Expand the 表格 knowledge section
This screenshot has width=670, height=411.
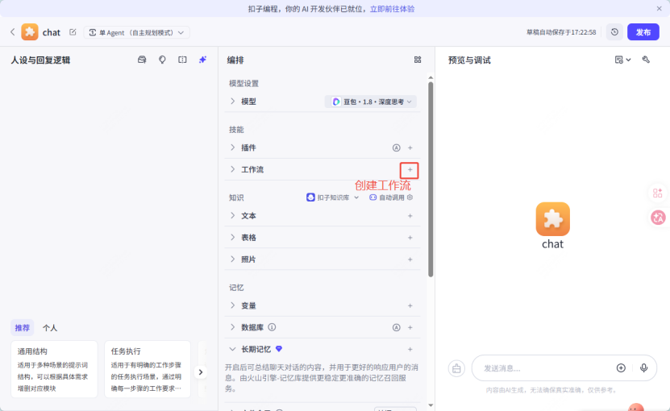[232, 237]
